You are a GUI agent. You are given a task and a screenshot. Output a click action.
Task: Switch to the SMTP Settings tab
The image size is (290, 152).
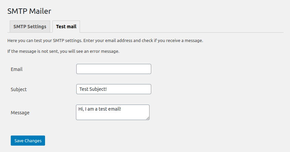pos(30,27)
